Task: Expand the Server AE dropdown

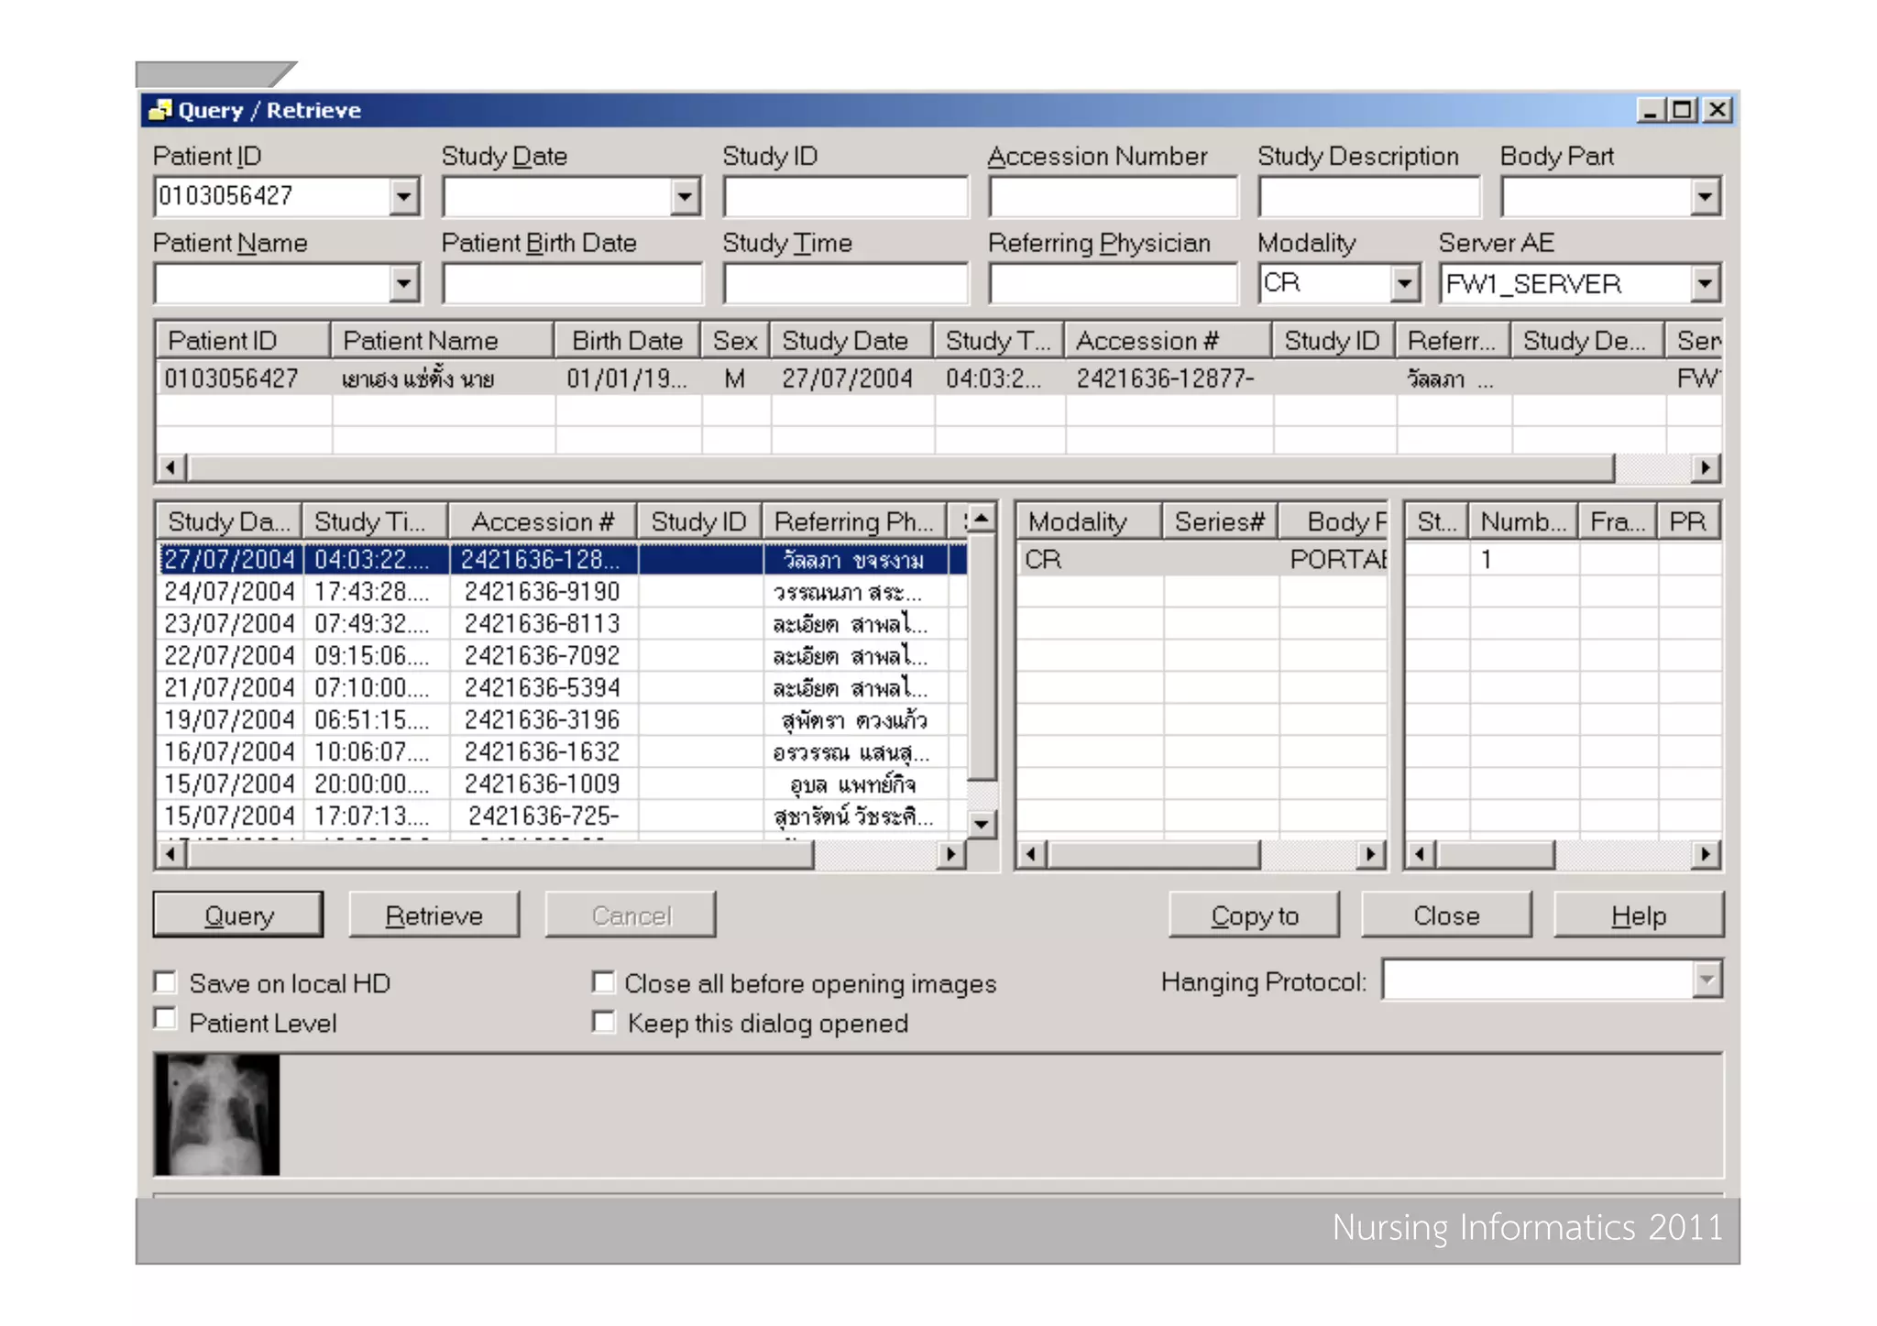Action: (1704, 283)
